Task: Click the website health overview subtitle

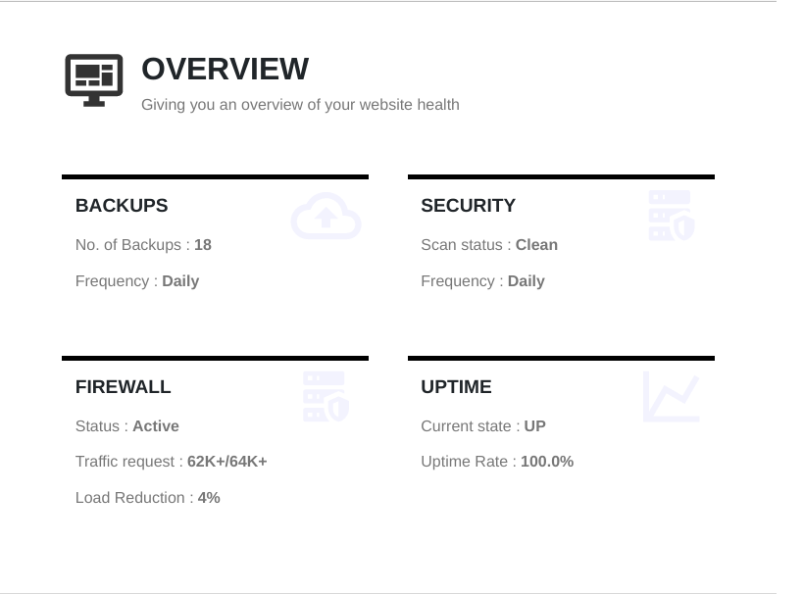Action: 300,105
